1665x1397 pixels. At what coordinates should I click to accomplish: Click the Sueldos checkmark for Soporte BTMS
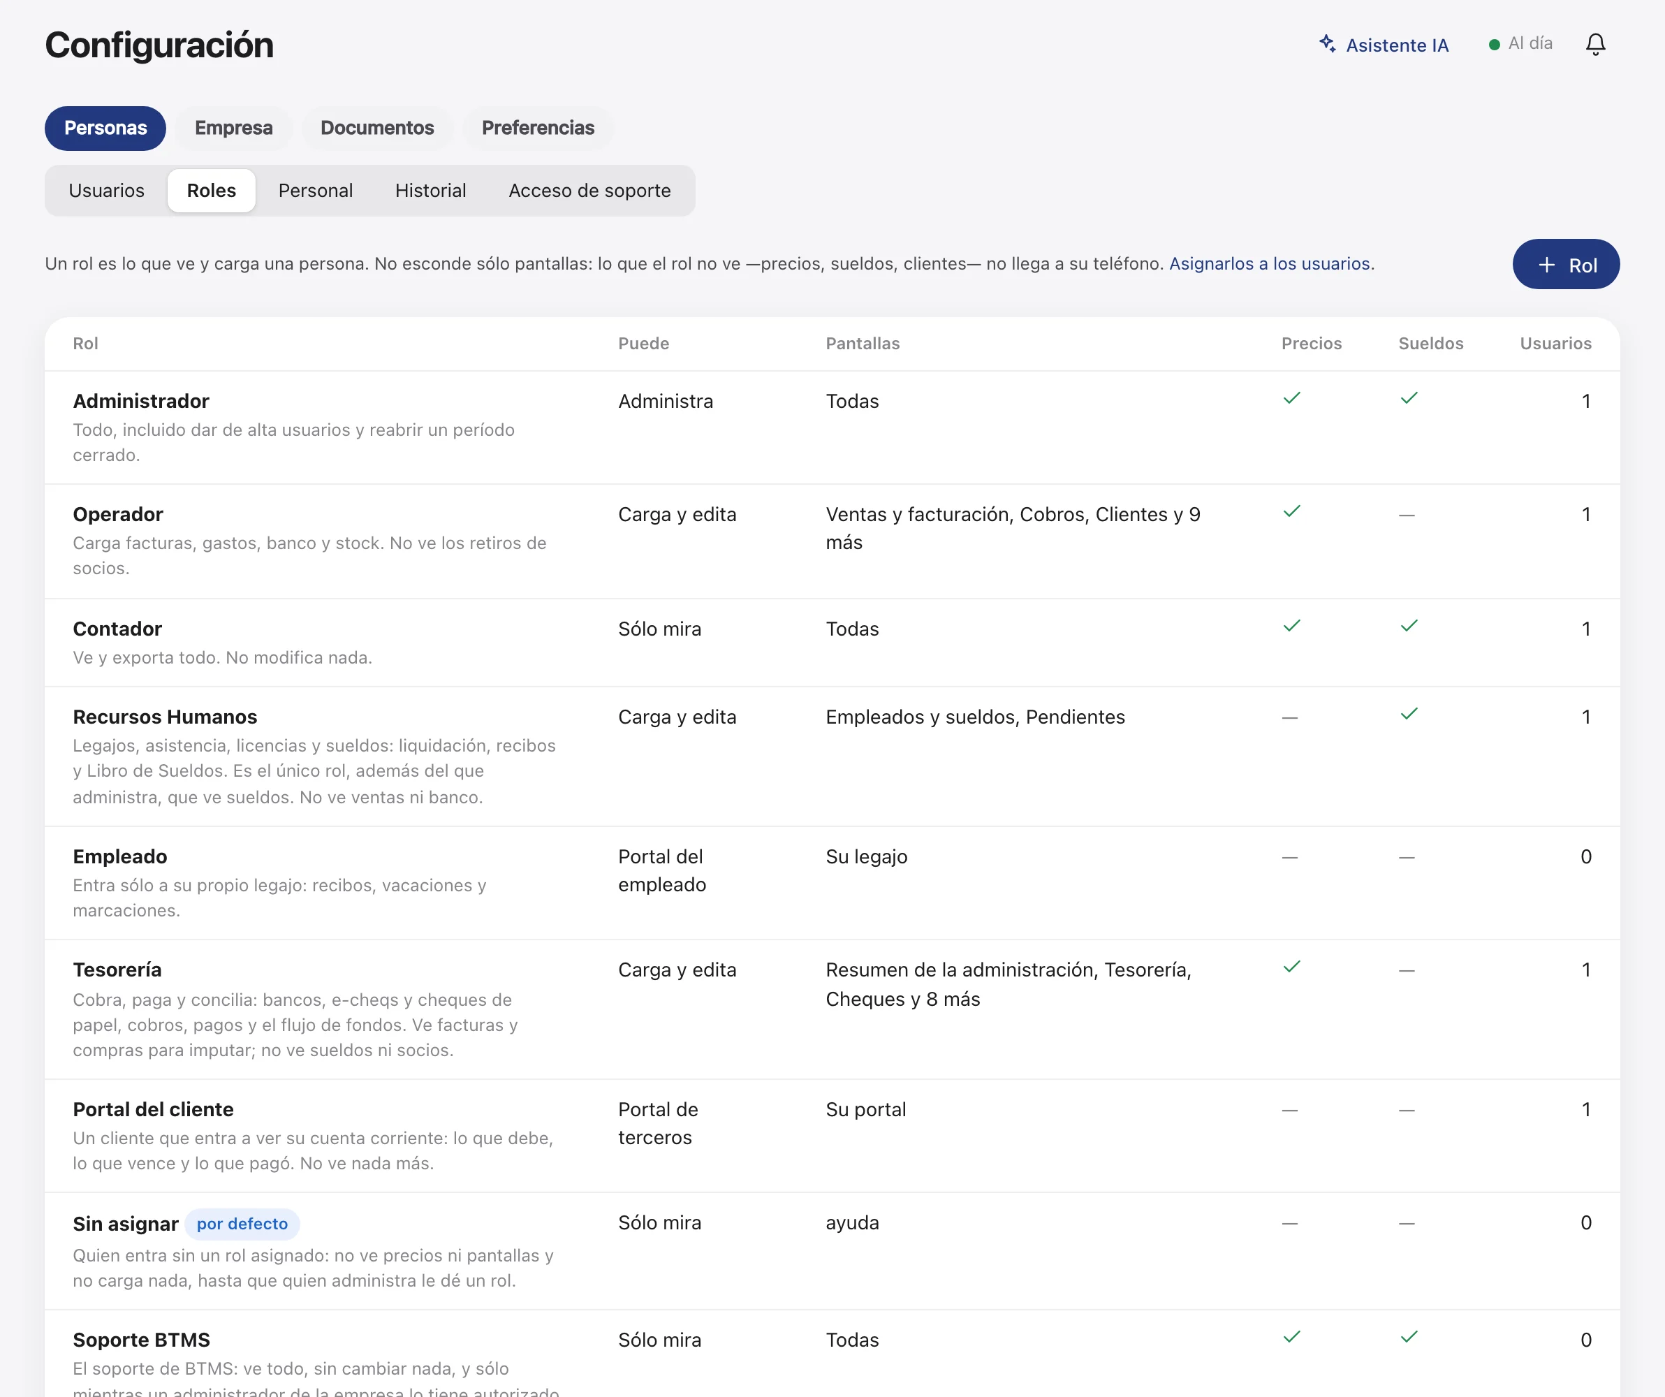coord(1408,1337)
